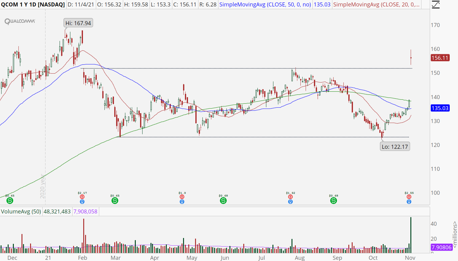Click the Nov label on the time axis
Screen dimensions: 458x261
pyautogui.click(x=410, y=258)
